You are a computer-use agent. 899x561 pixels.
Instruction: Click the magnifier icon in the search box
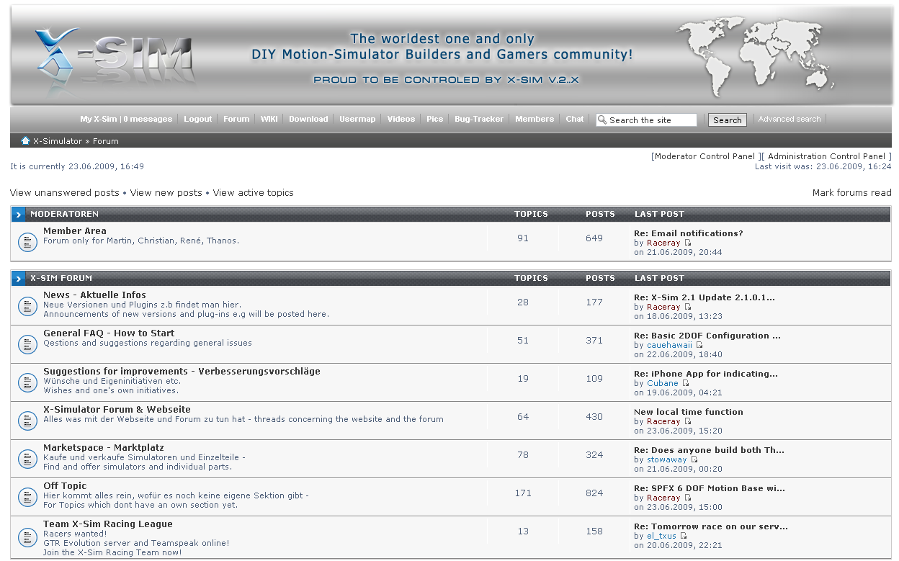(603, 120)
